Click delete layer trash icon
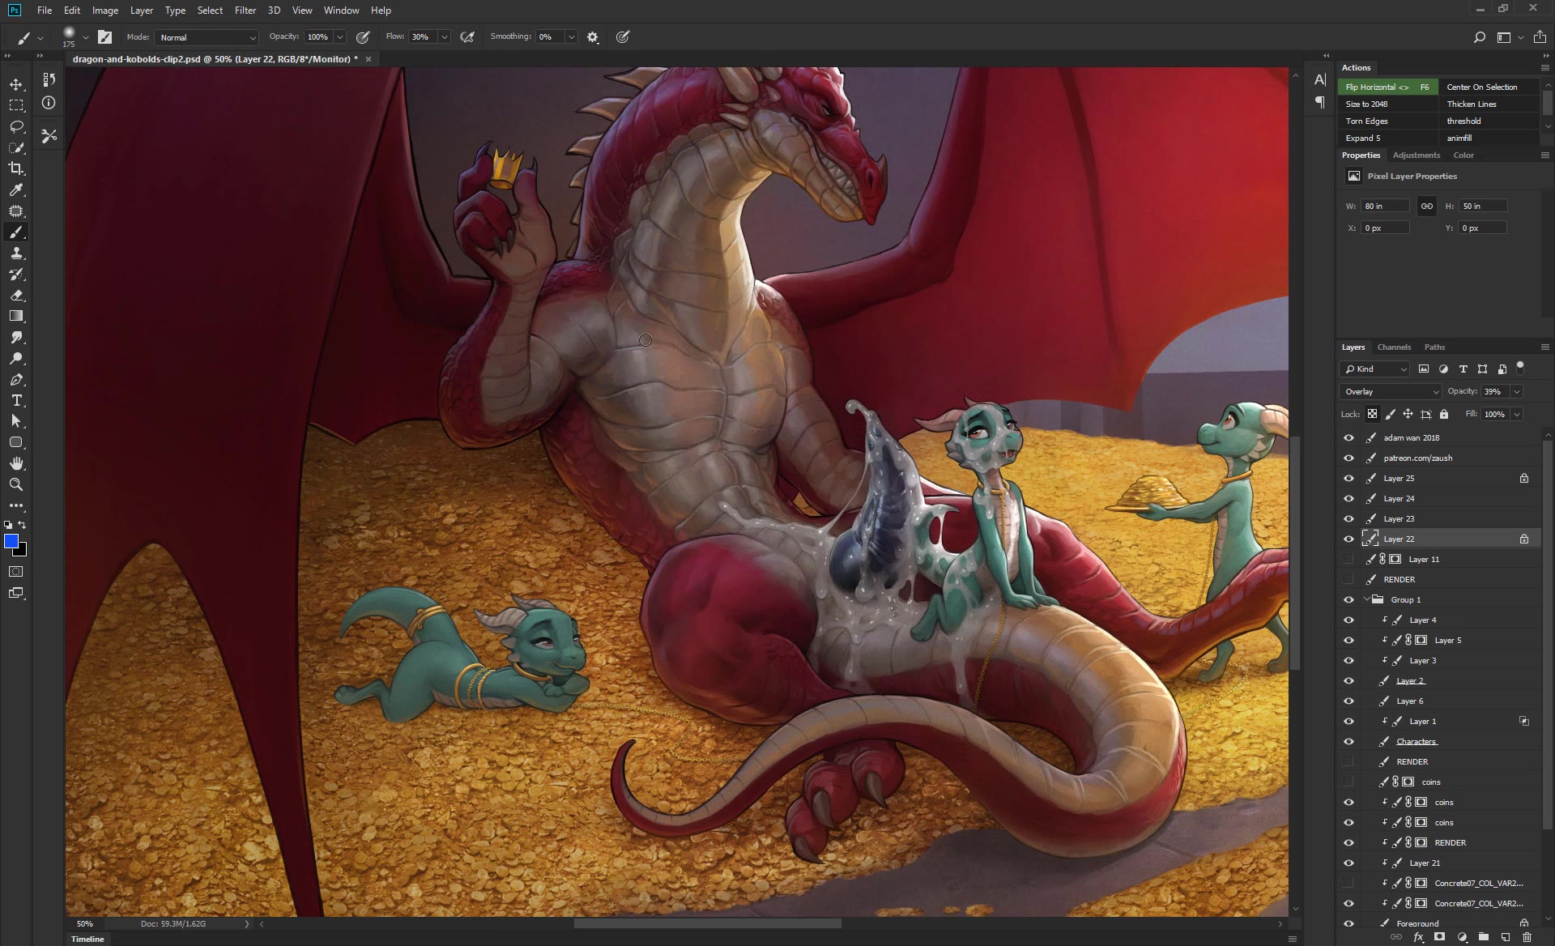 pyautogui.click(x=1527, y=937)
